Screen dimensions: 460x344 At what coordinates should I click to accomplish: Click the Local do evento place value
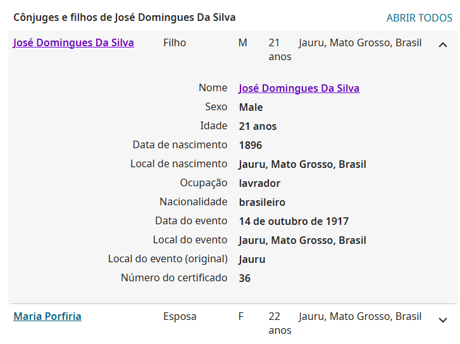(x=302, y=240)
